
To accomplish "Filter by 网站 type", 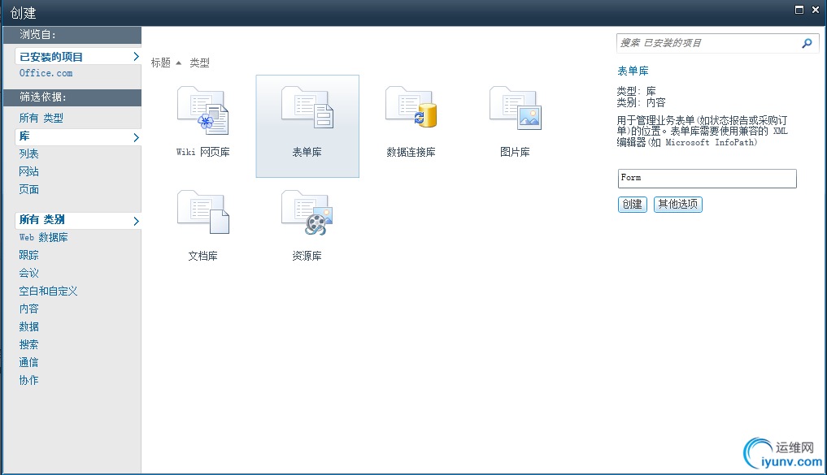I will 29,171.
